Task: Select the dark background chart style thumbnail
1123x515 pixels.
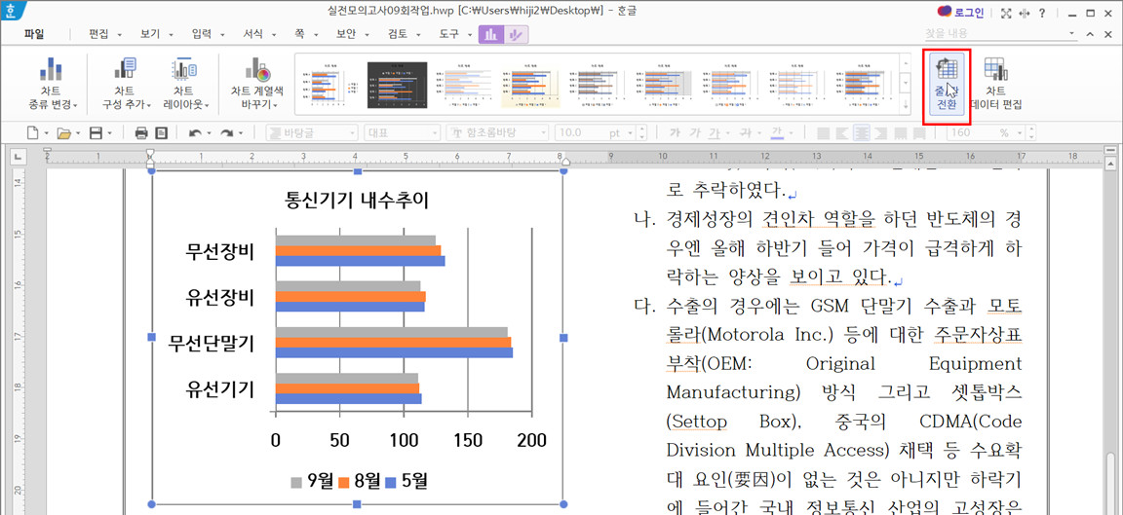Action: 397,85
